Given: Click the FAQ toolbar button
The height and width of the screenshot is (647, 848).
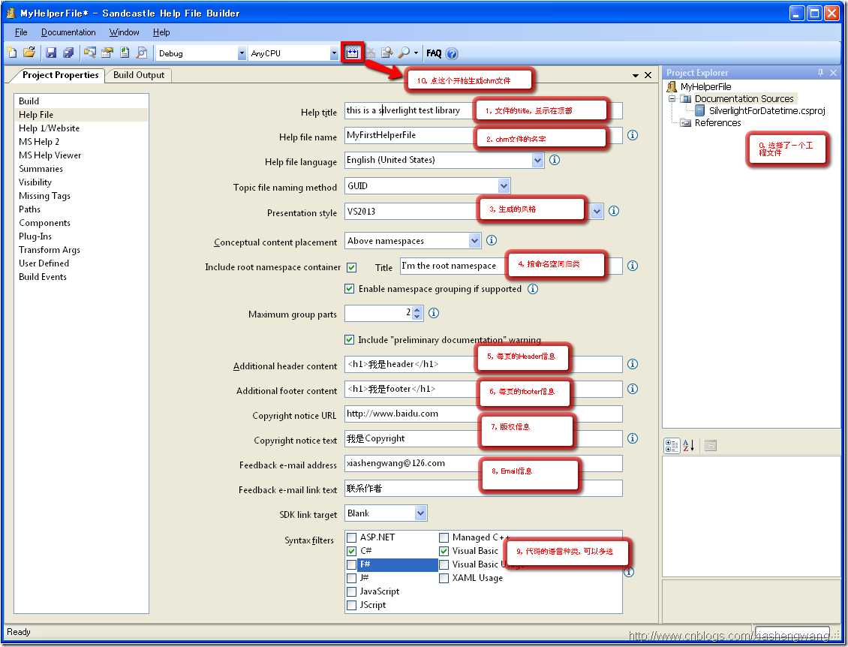Looking at the screenshot, I should [x=434, y=53].
